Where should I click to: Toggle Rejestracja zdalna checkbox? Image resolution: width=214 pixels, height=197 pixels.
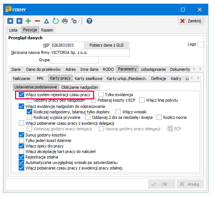point(21,157)
